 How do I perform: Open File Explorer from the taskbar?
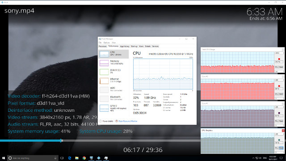(77, 158)
